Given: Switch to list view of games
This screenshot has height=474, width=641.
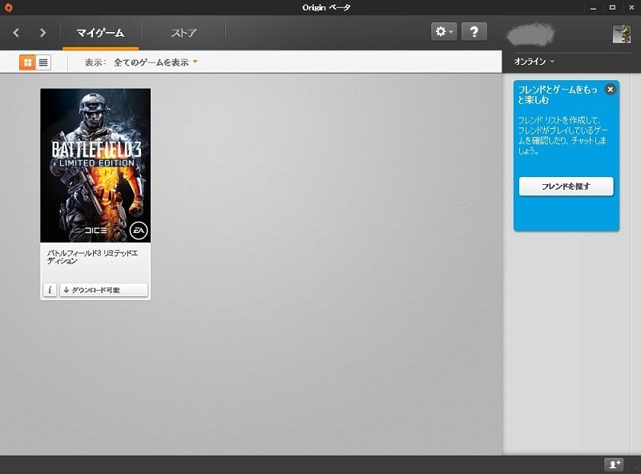Looking at the screenshot, I should click(43, 62).
